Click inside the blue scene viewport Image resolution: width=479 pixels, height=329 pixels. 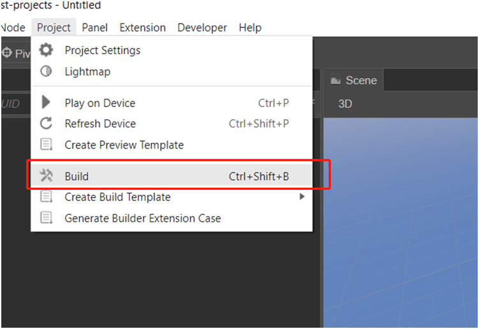click(401, 223)
